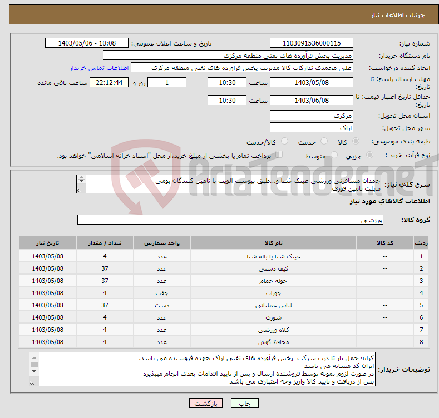Click the واحد شمارش column header
Viewport: 439px width, 418px height.
point(162,243)
